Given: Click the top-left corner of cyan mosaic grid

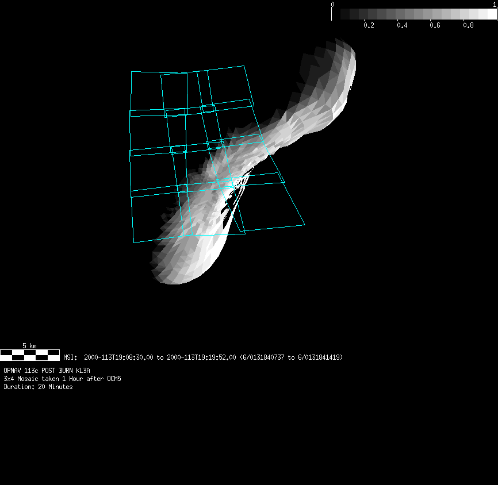Looking at the screenshot, I should pos(132,72).
